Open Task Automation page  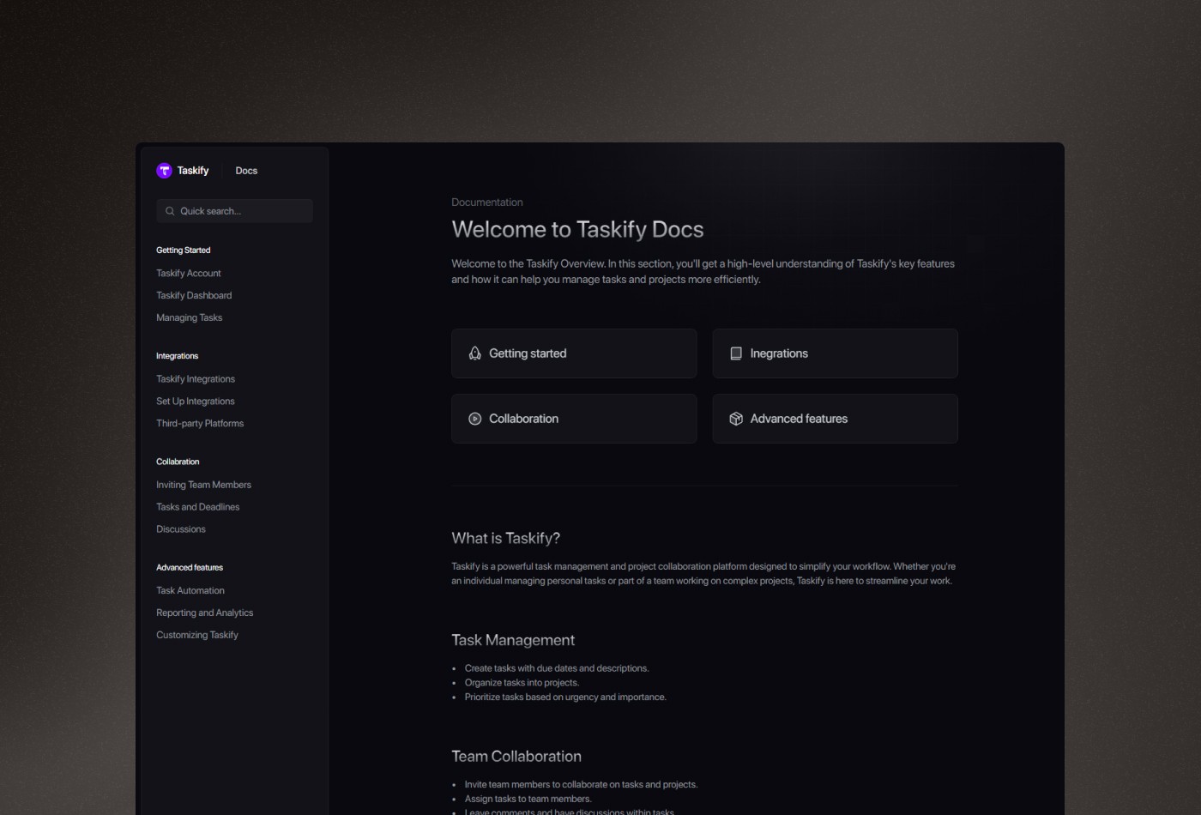click(190, 590)
